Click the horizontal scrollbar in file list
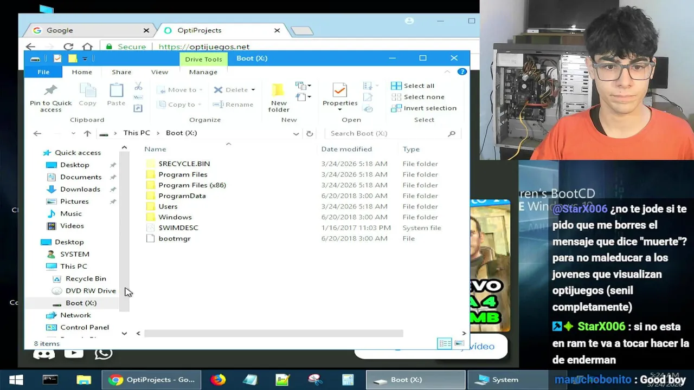The width and height of the screenshot is (694, 390). 273,334
